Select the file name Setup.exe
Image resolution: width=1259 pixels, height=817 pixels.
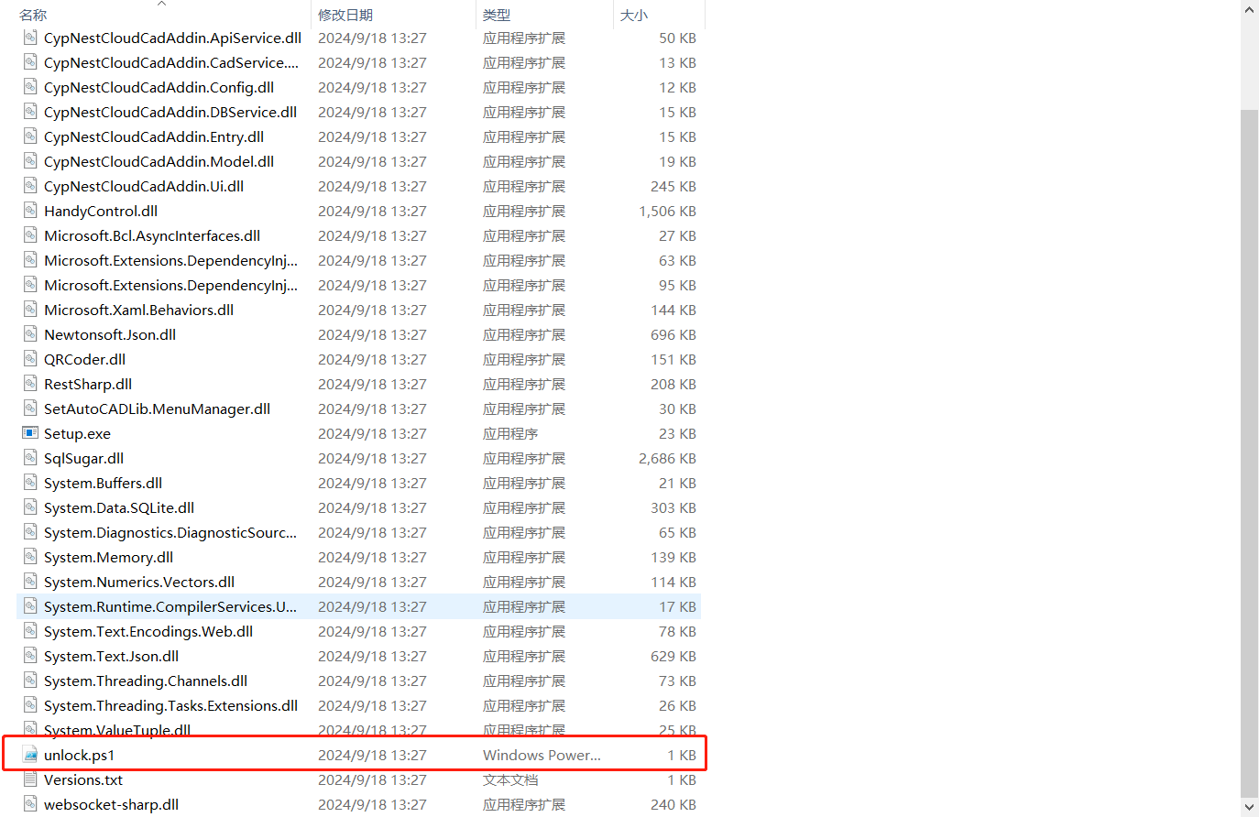tap(77, 433)
